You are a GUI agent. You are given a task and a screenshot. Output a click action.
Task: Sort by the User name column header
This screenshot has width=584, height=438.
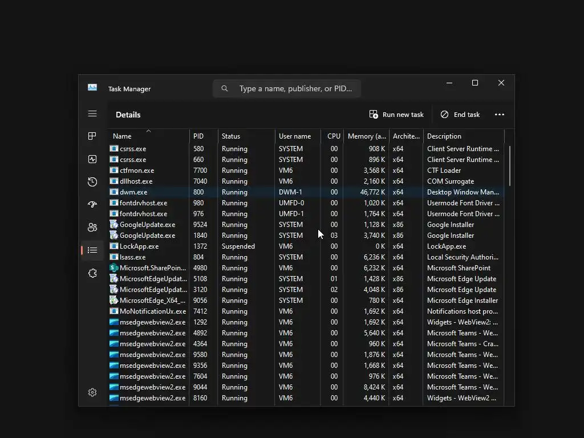(x=298, y=136)
